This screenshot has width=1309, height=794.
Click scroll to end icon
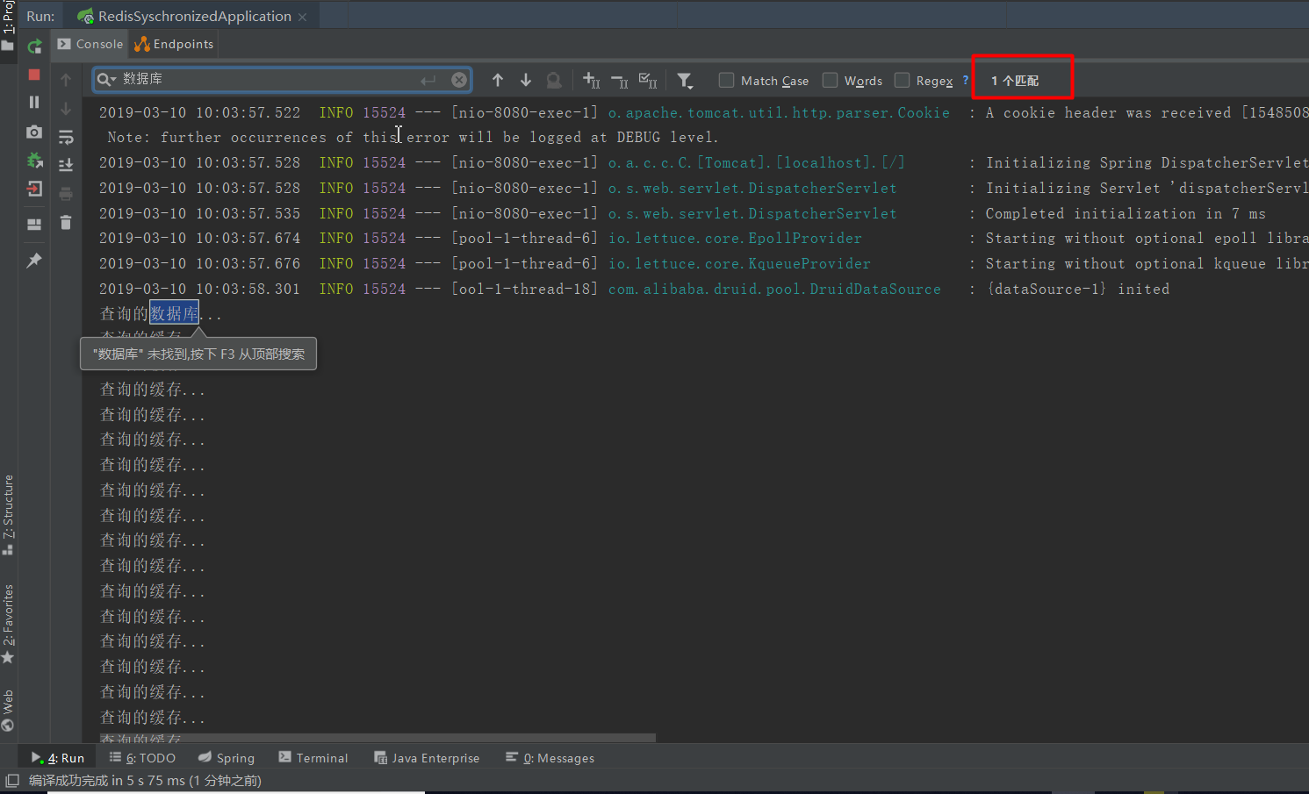coord(66,165)
